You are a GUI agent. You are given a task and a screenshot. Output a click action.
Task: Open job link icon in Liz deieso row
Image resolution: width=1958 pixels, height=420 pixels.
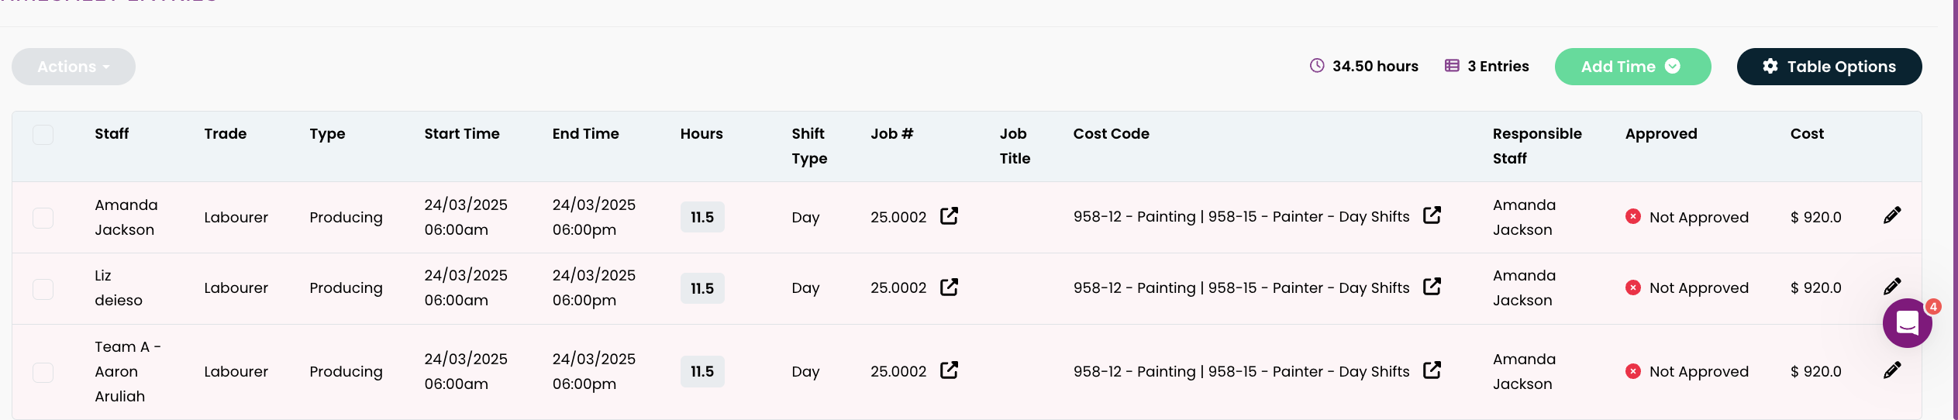point(949,287)
